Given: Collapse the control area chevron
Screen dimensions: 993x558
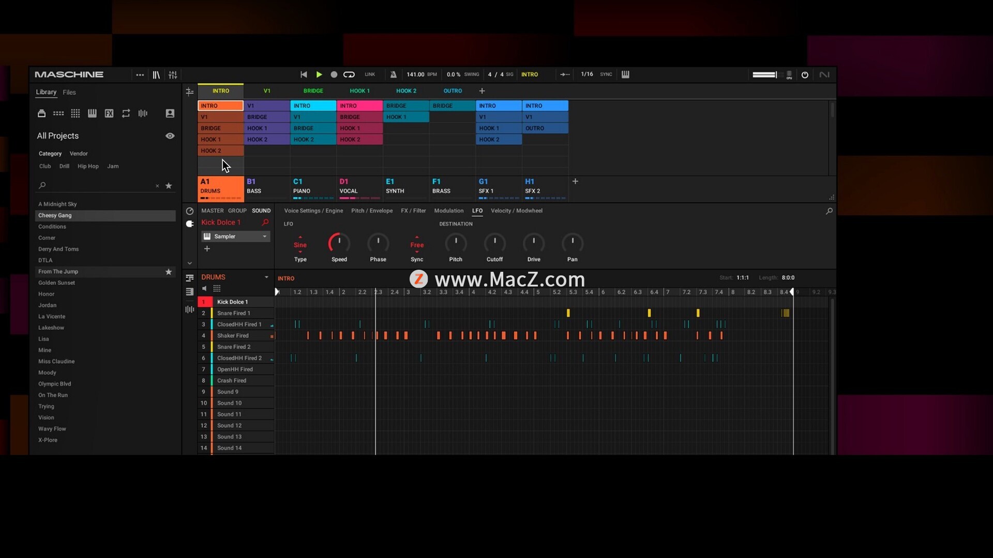Looking at the screenshot, I should pos(189,263).
